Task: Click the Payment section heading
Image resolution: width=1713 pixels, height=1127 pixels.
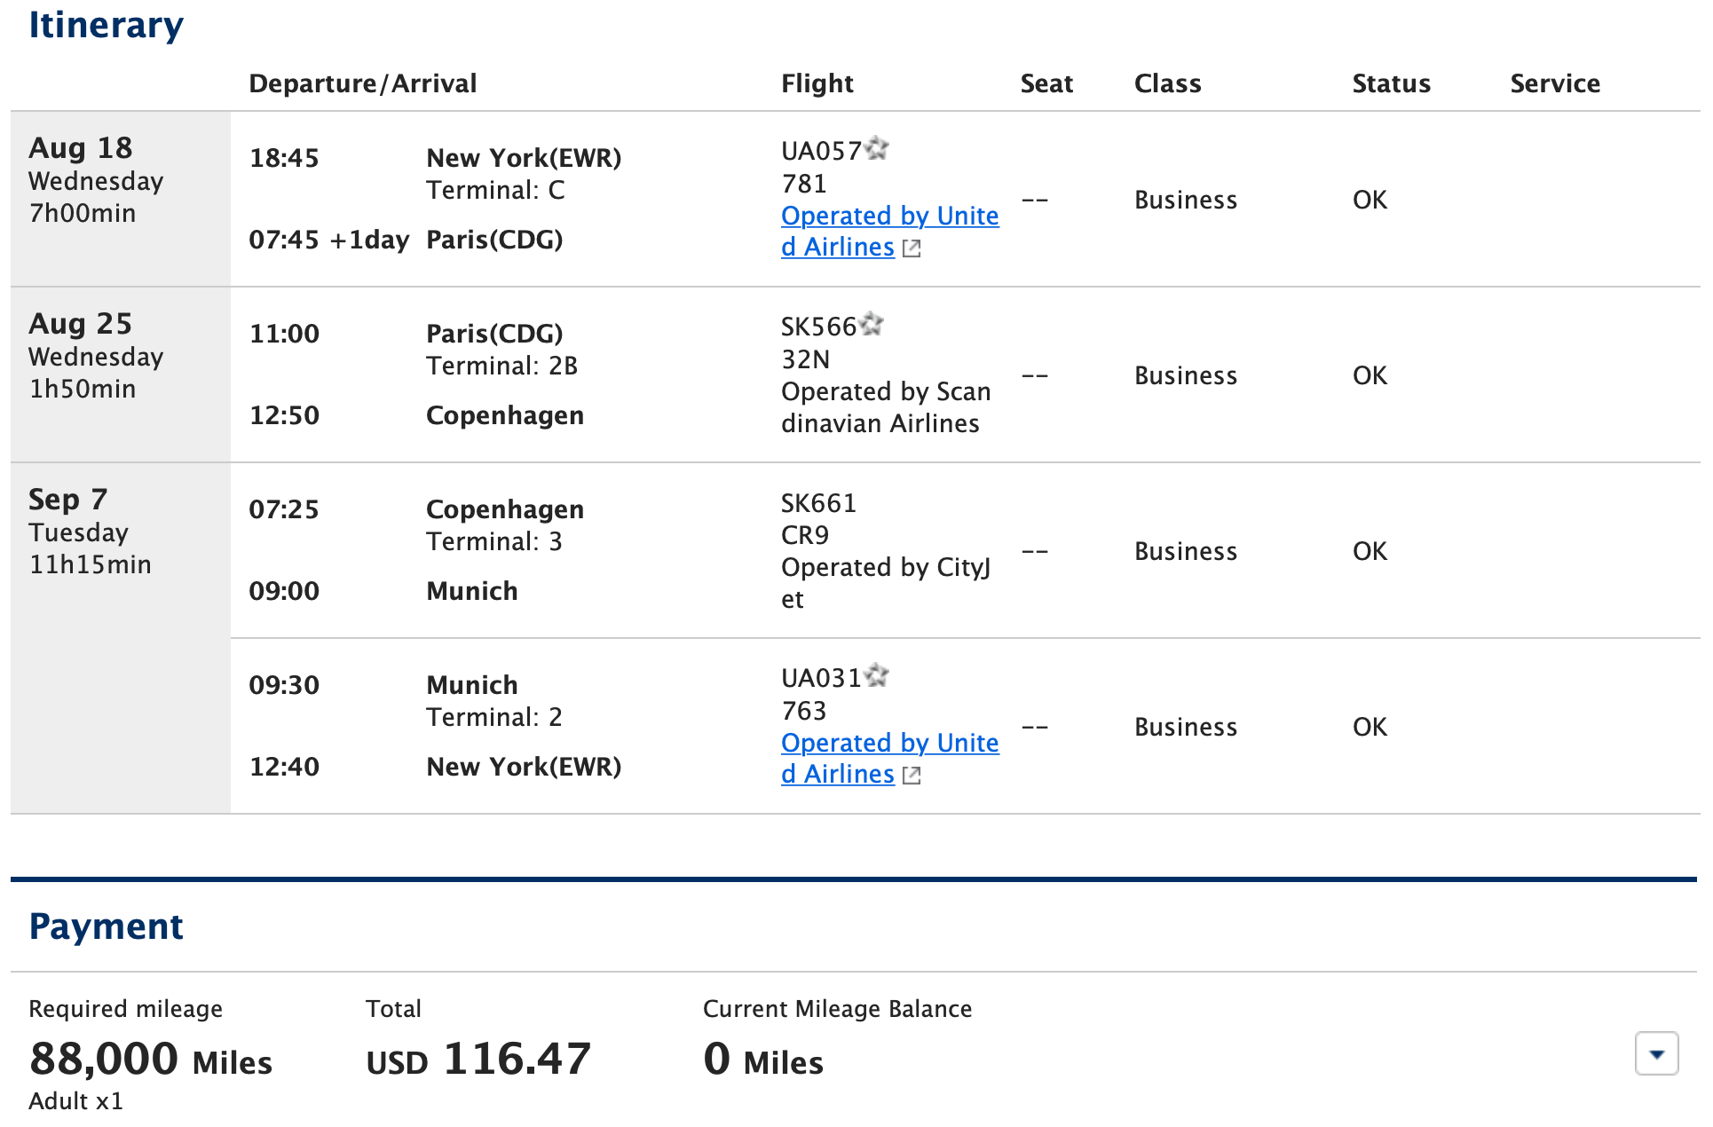Action: 107,926
